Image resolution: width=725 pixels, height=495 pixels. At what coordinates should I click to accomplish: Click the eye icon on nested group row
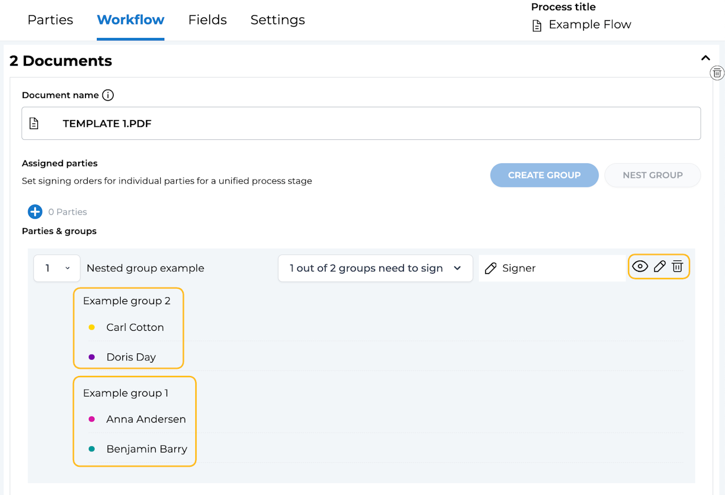[x=640, y=267]
